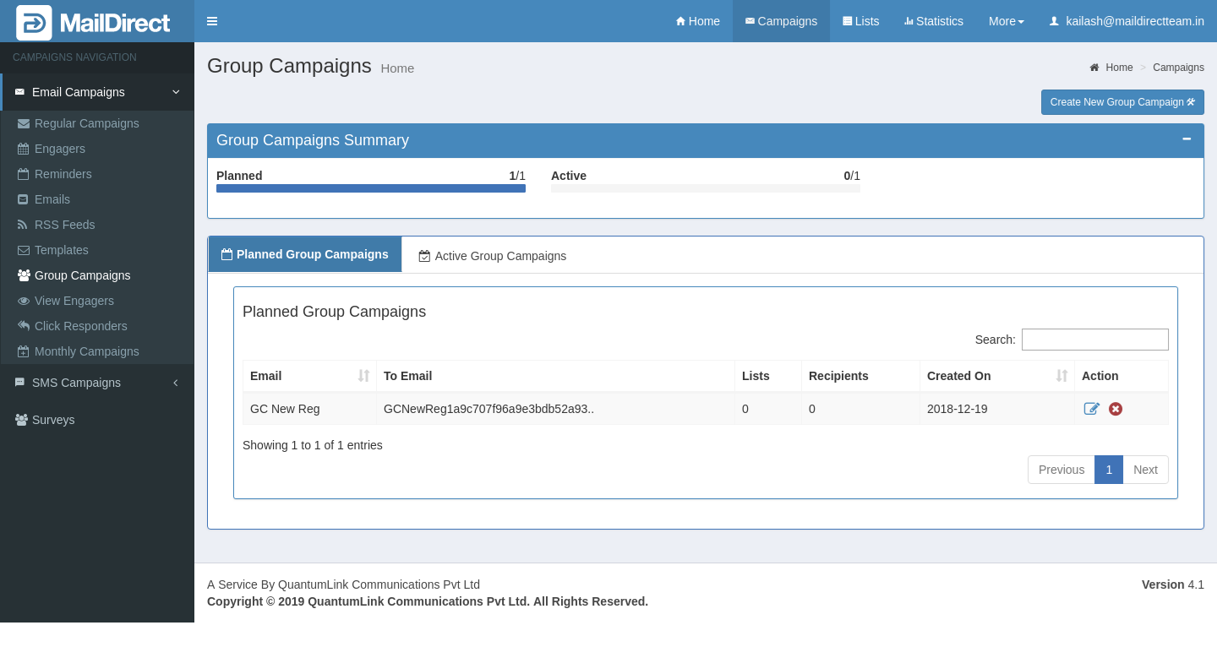Open Statistics from top navigation
Image resolution: width=1217 pixels, height=647 pixels.
tap(933, 21)
